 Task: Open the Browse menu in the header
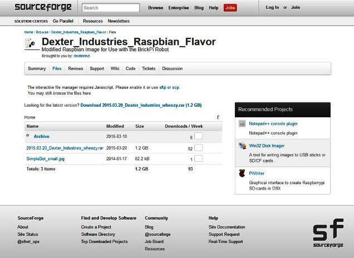click(x=155, y=8)
